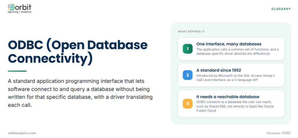
Task: Click description 'The application calls a common set'
Action: (x=237, y=51)
